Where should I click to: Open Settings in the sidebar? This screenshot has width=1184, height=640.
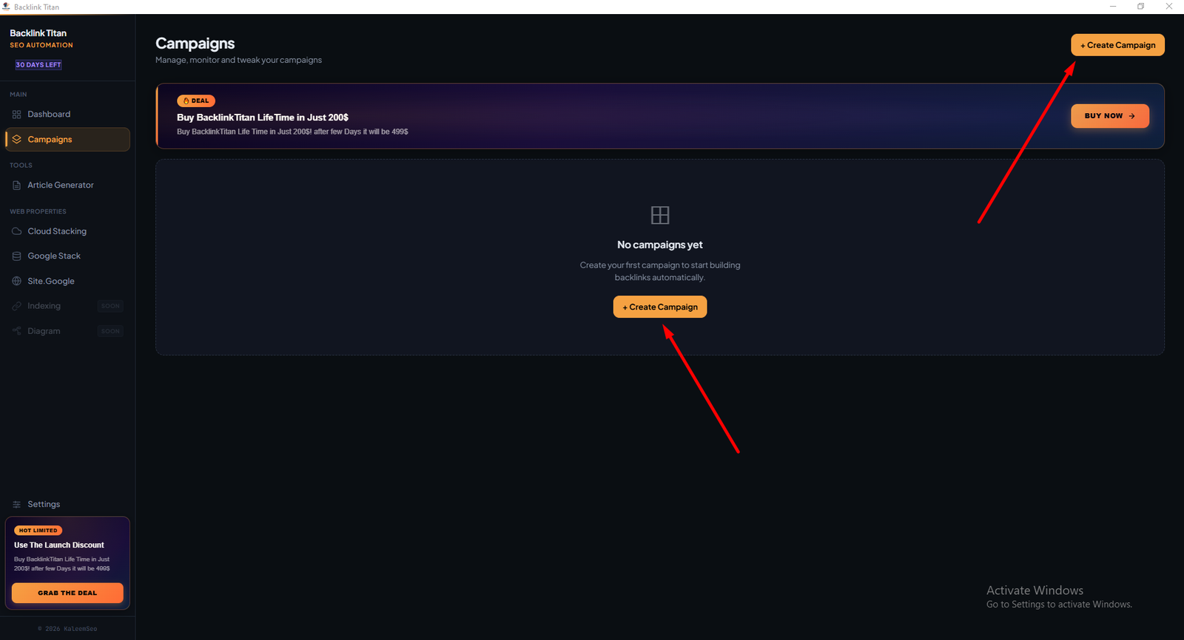pyautogui.click(x=67, y=504)
